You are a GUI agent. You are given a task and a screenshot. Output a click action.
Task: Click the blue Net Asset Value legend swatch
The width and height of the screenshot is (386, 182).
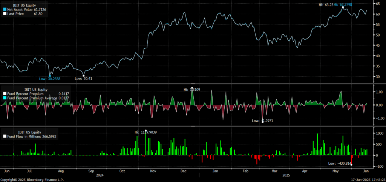pos(5,9)
